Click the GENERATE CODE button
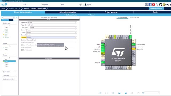 tap(156, 8)
